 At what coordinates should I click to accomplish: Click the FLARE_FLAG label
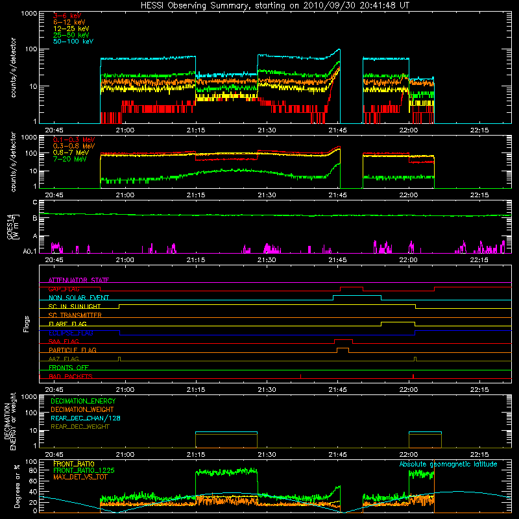click(67, 324)
